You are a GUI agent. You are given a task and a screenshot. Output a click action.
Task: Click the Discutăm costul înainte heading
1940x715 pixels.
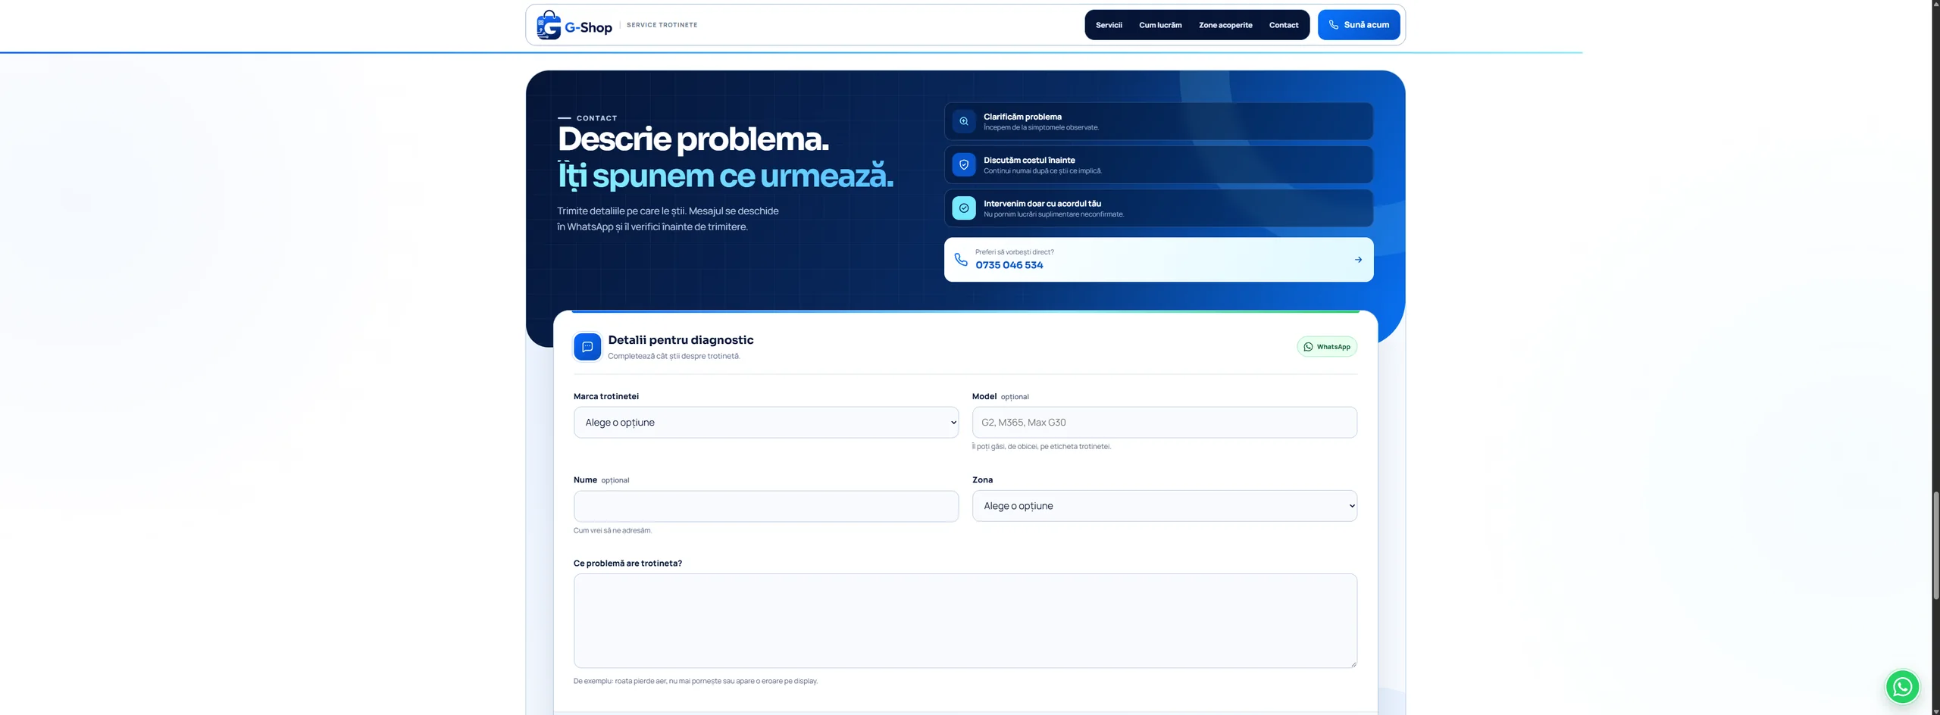1029,160
